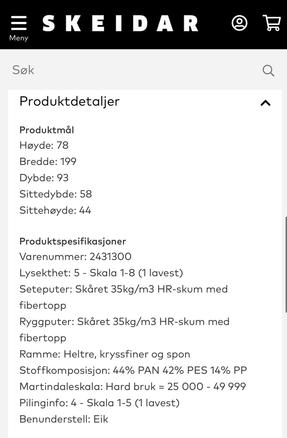Click the Lysekthet scale line
287x438 pixels.
point(101,273)
